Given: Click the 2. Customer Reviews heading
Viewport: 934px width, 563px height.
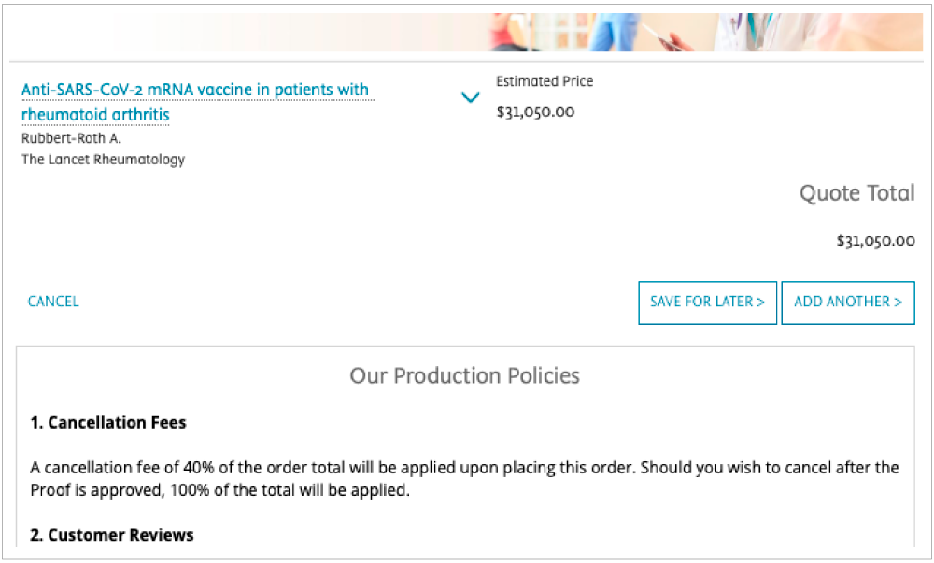Looking at the screenshot, I should (112, 535).
